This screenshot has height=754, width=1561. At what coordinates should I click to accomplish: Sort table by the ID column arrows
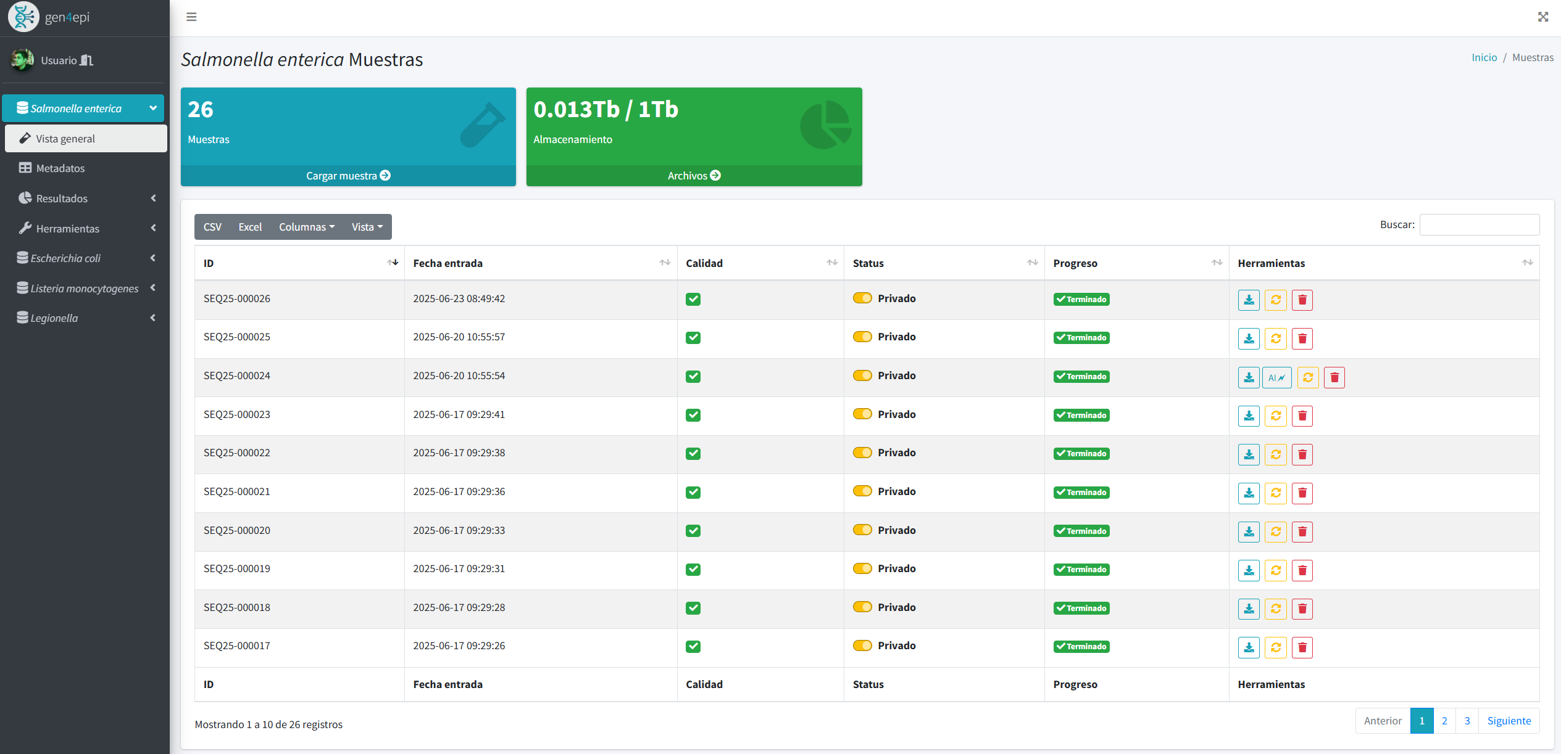[393, 263]
